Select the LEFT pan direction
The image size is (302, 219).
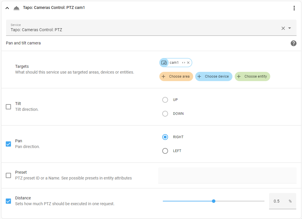coord(165,151)
